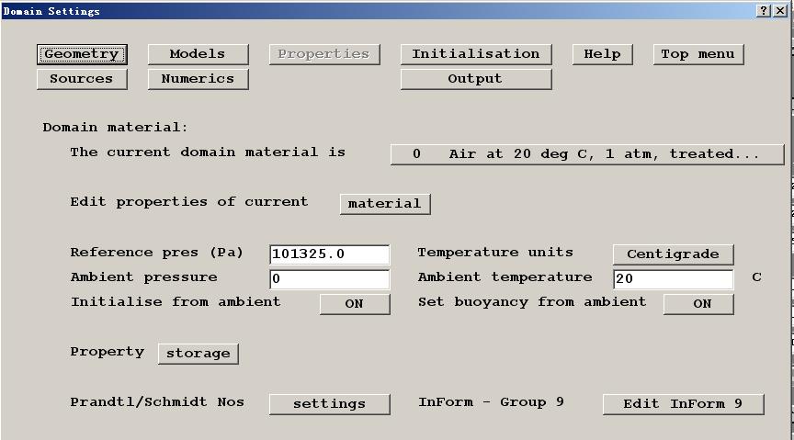Screen dimensions: 794x440
Task: Go to the Sources panel
Action: click(82, 79)
